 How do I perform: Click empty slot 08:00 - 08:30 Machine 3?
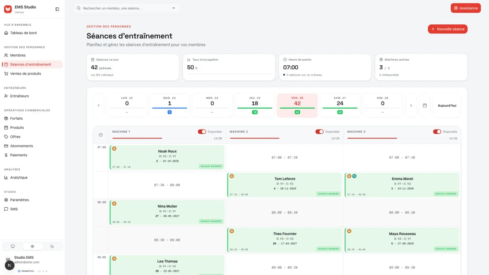point(402,212)
